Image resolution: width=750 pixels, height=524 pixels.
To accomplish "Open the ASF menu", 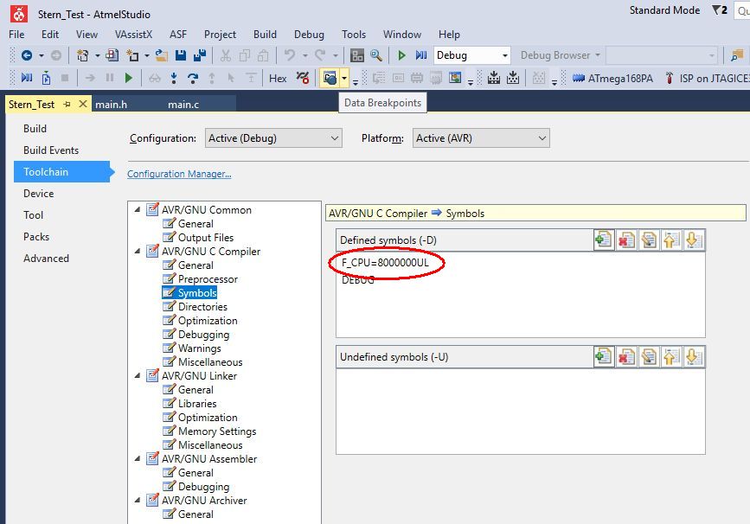I will (178, 35).
